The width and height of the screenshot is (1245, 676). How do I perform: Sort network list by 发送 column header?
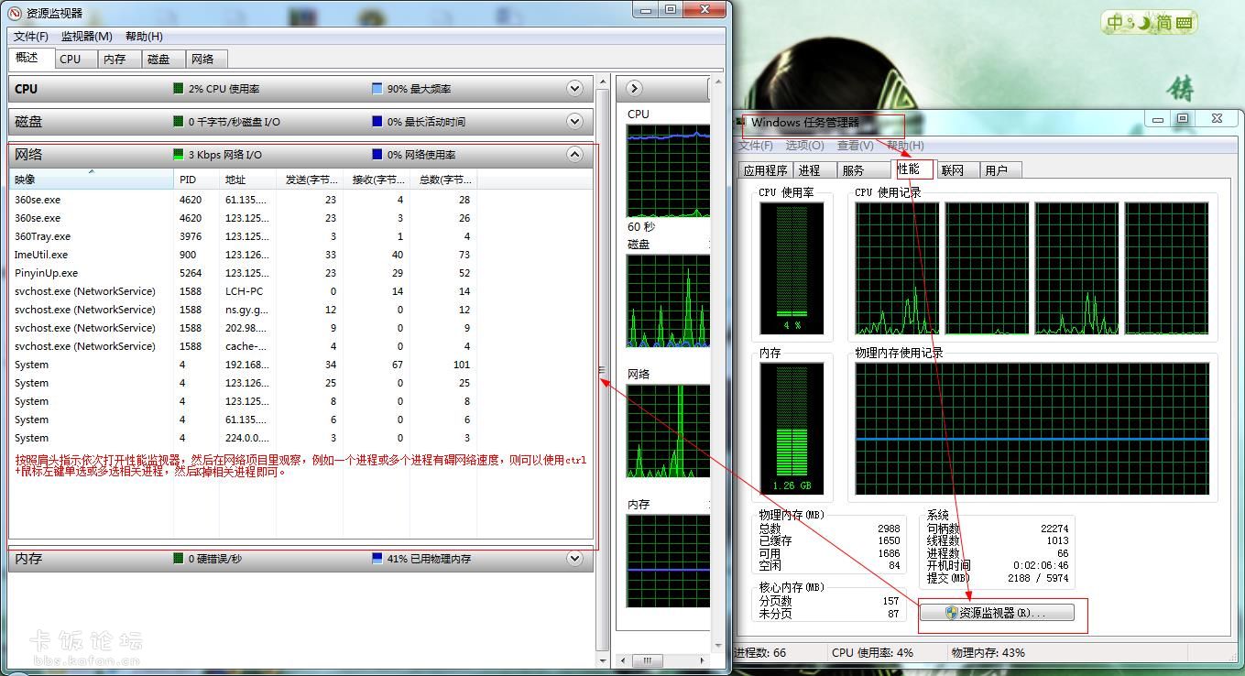[x=309, y=180]
